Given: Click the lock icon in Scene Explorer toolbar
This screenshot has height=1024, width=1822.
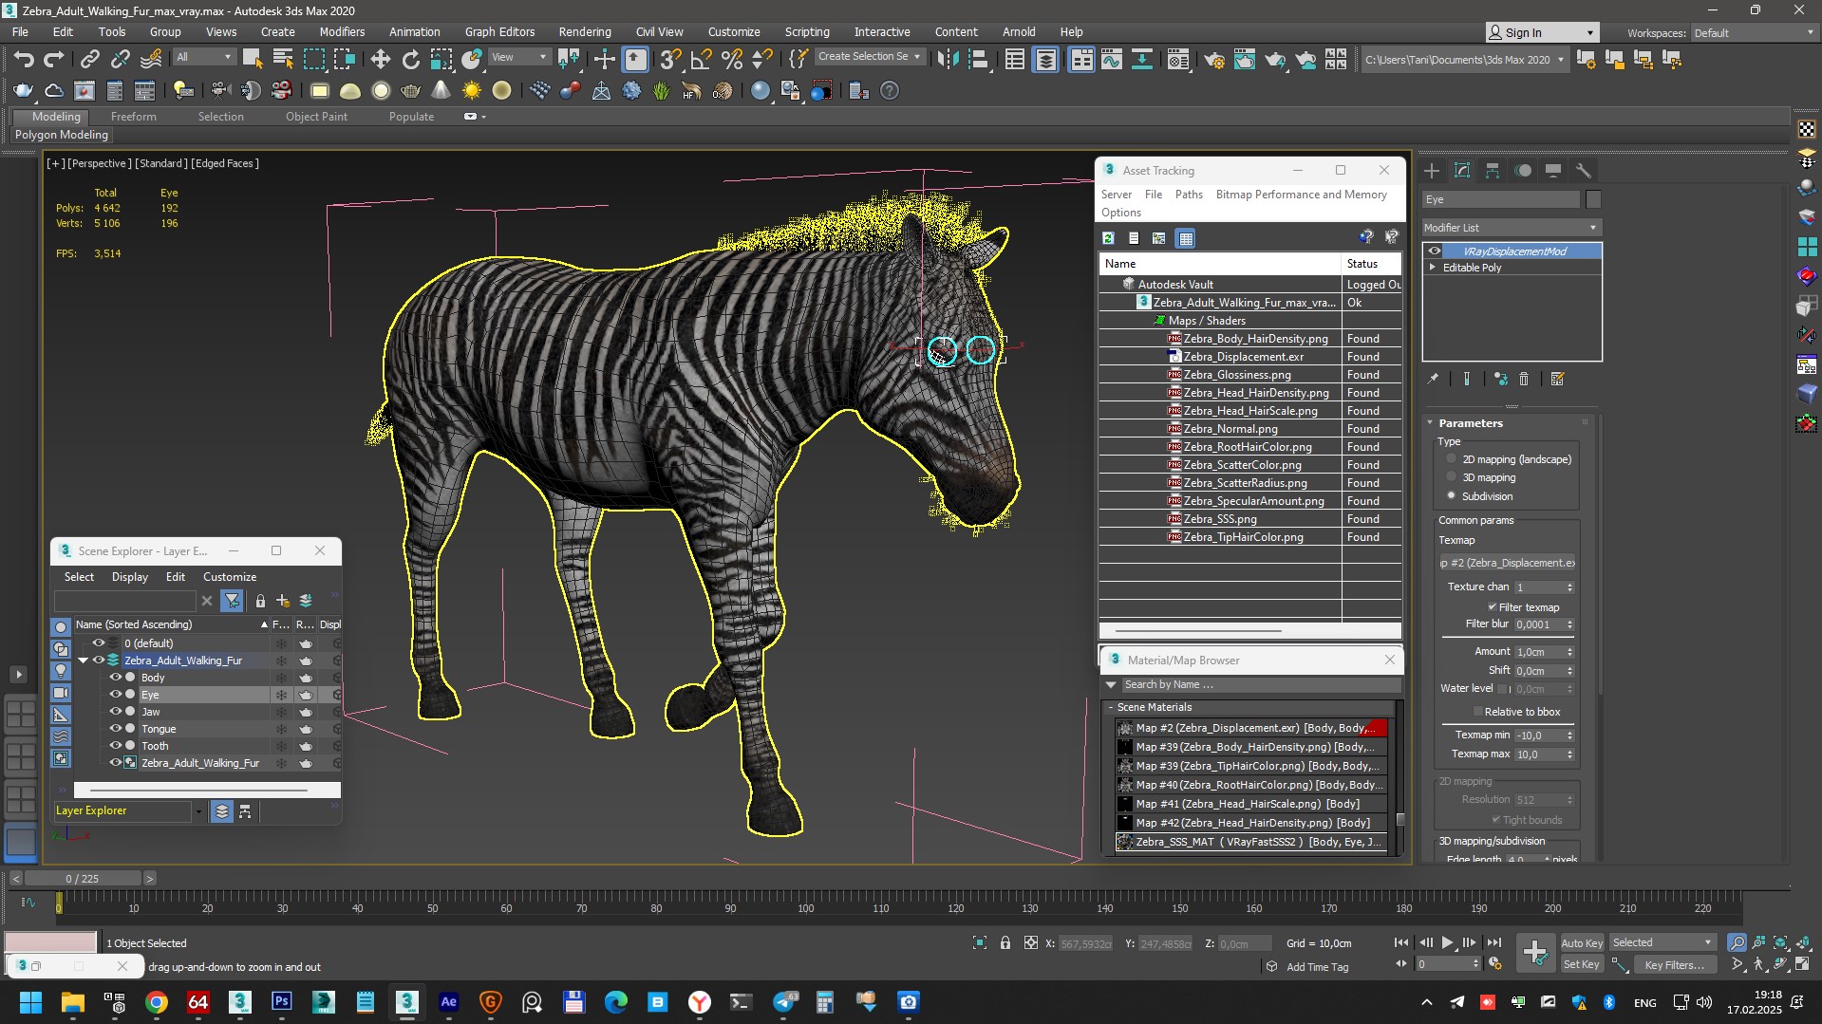Looking at the screenshot, I should [260, 601].
